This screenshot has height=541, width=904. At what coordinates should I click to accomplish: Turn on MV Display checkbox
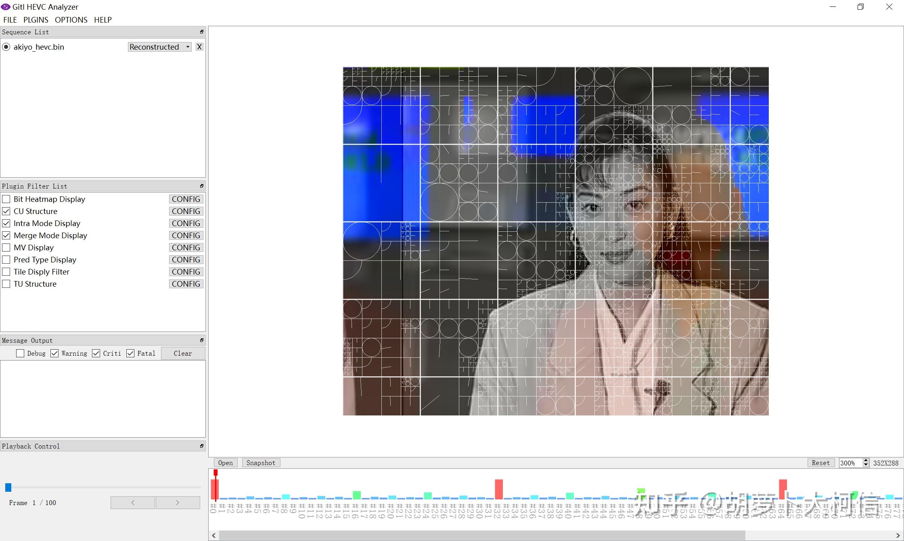click(6, 247)
